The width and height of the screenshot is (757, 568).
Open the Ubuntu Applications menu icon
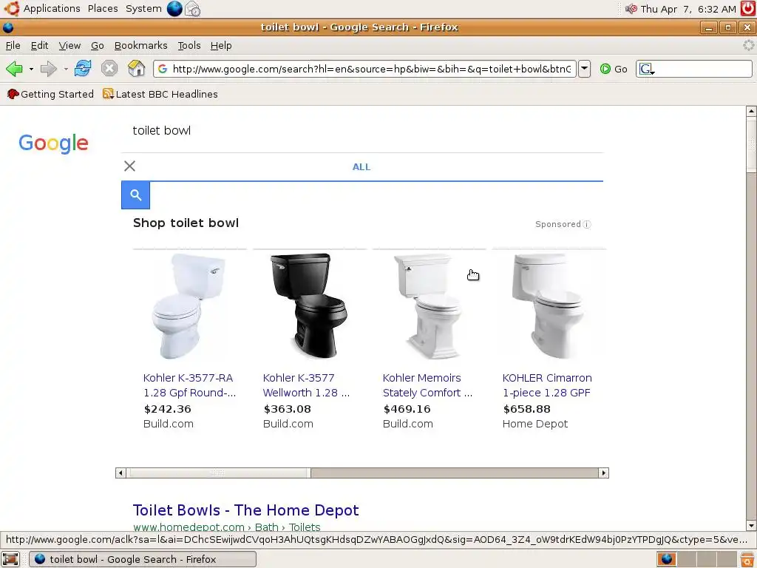click(12, 8)
